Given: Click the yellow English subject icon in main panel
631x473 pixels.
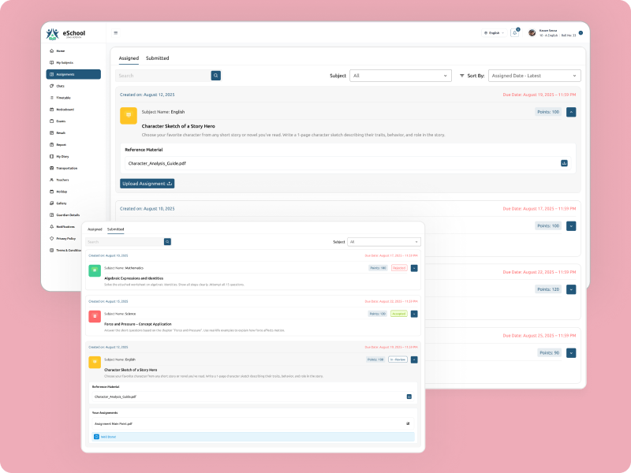Looking at the screenshot, I should [x=129, y=116].
